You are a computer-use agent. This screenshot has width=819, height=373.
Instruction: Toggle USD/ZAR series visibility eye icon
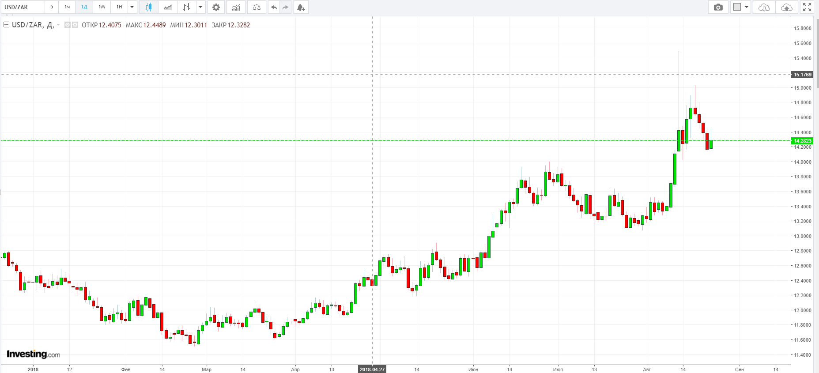tap(68, 25)
